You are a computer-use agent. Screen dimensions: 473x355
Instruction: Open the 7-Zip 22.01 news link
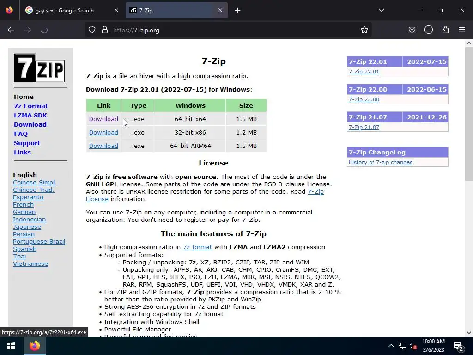click(364, 72)
